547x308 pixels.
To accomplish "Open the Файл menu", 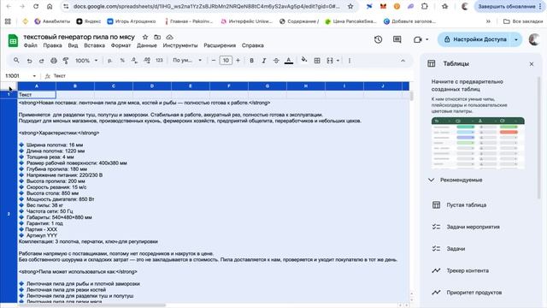I will (x=31, y=45).
